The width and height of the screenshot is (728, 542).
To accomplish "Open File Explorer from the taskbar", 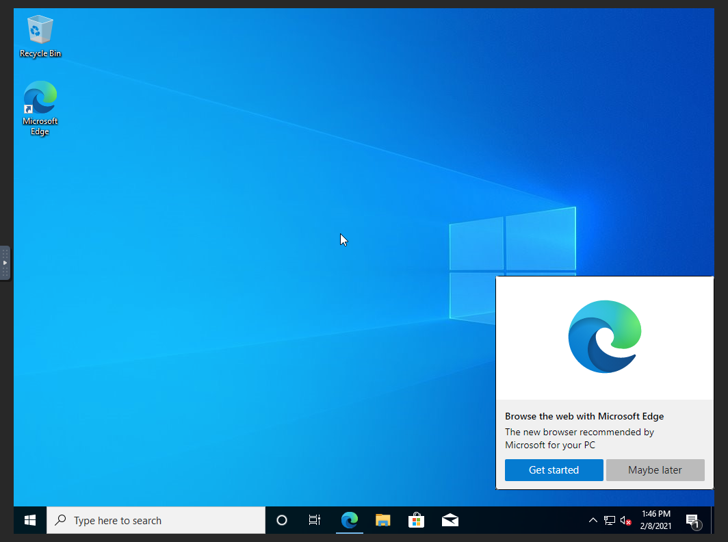I will [x=382, y=520].
